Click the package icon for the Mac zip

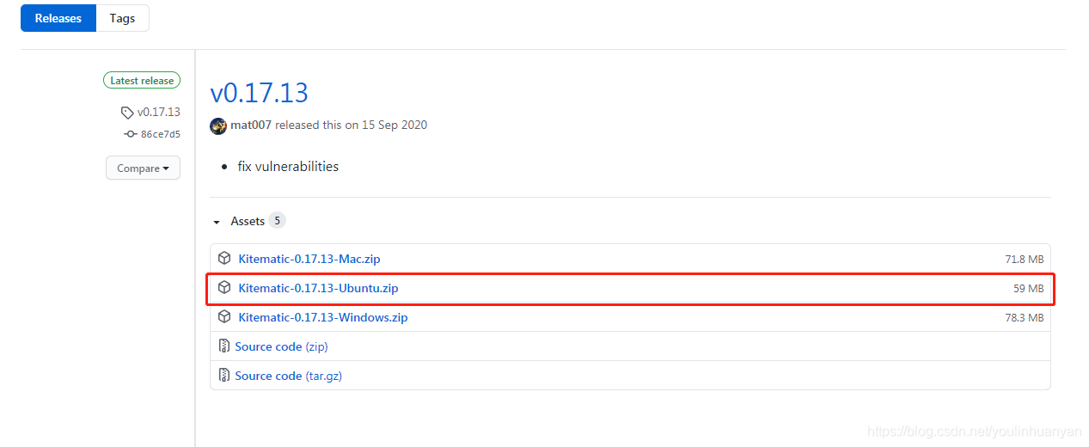point(224,258)
